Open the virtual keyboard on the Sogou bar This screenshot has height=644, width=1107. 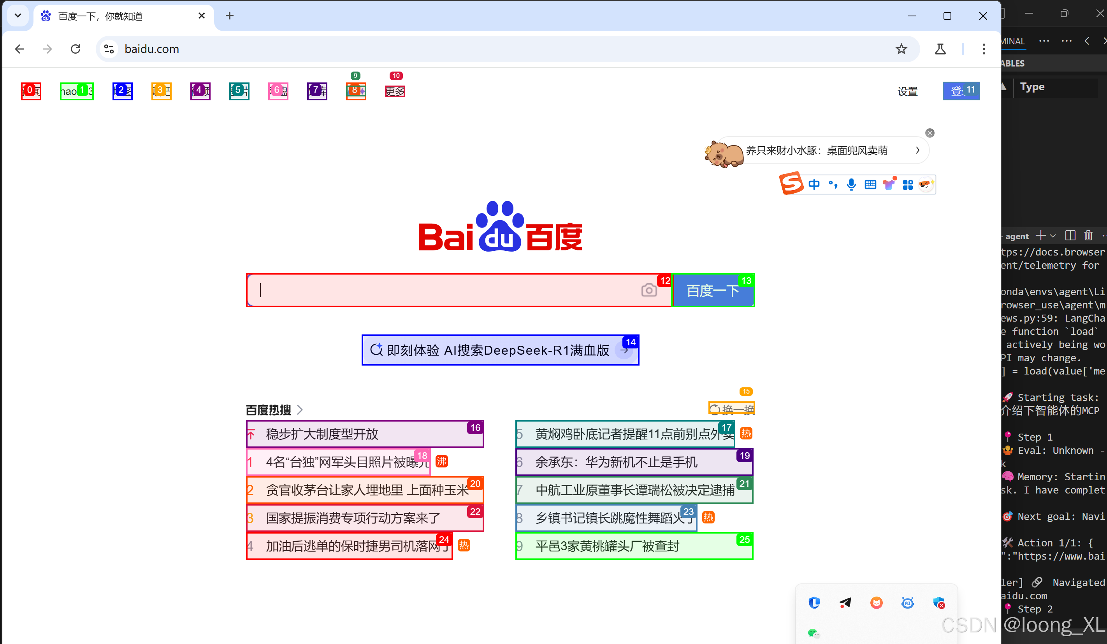coord(870,184)
